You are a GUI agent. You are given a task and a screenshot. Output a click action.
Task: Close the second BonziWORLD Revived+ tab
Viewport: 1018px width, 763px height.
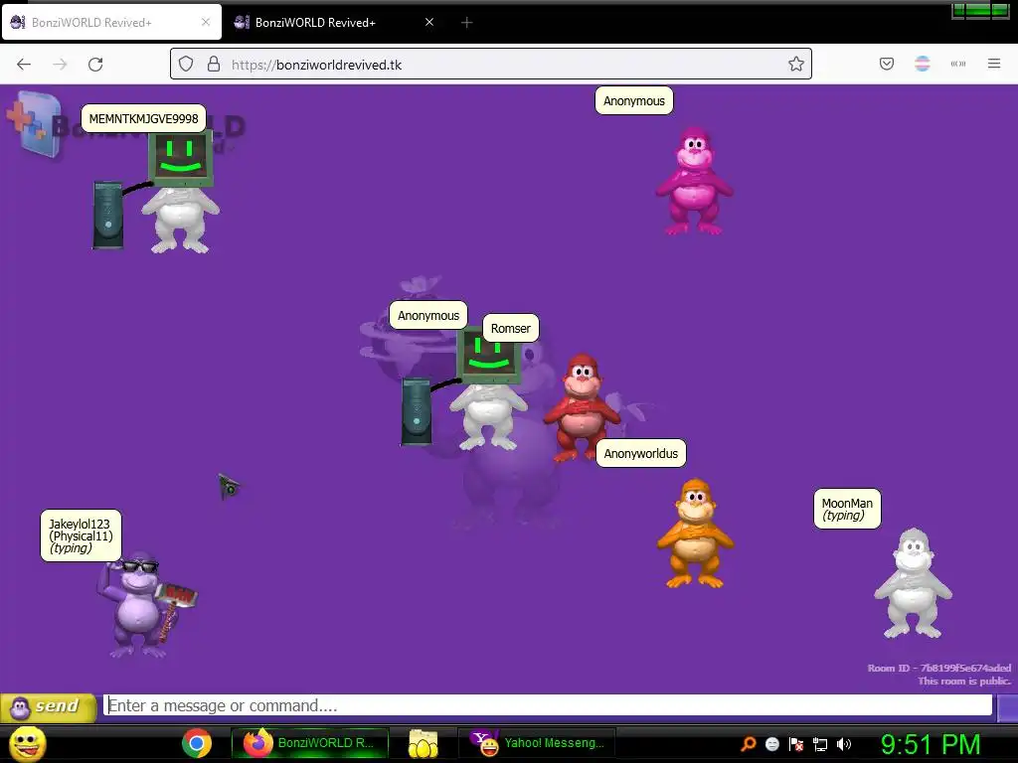tap(429, 22)
